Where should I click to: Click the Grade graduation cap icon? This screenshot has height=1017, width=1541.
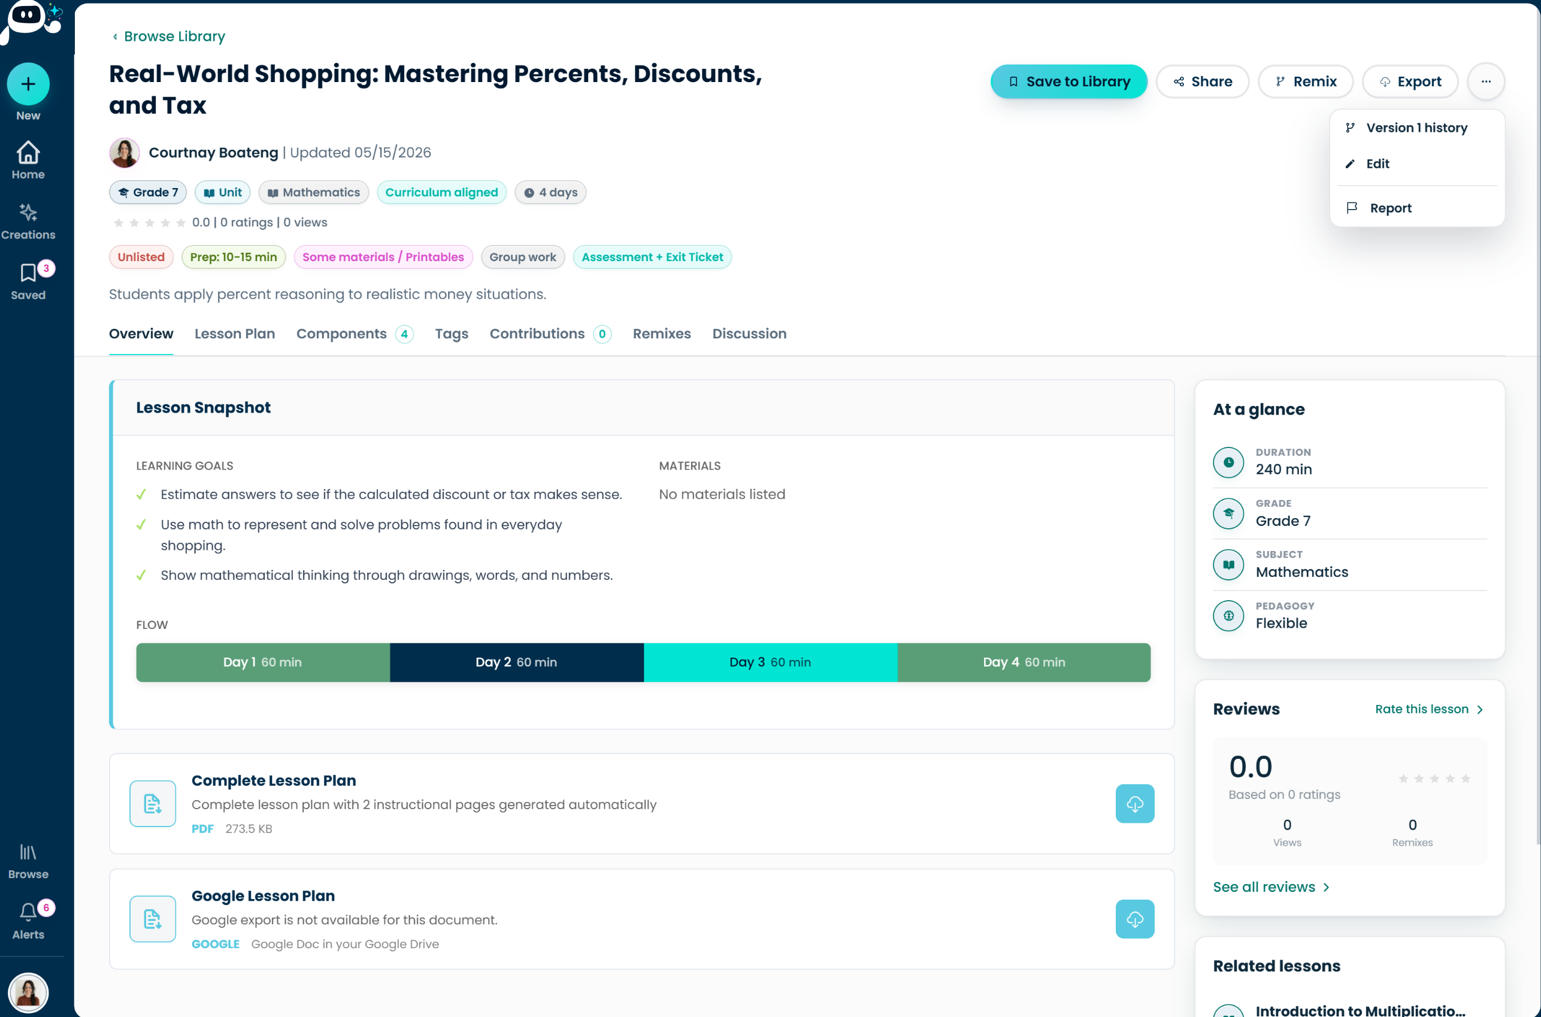pyautogui.click(x=1228, y=513)
